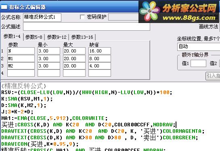220x151 pixels.
Task: Click the window icon in the title bar
Action: tap(4, 7)
